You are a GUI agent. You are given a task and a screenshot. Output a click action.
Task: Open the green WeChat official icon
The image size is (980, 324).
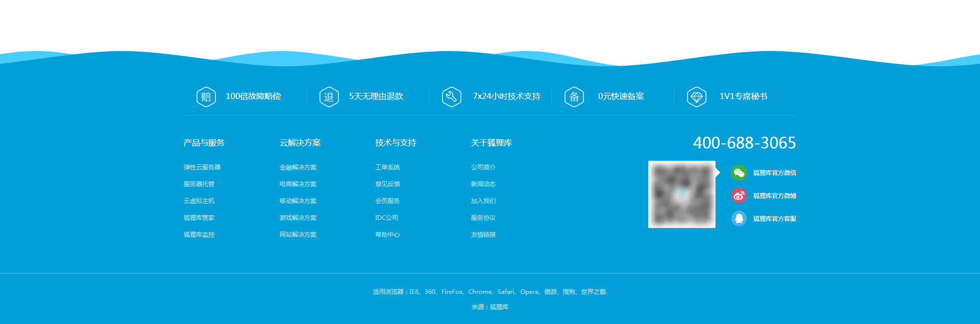coord(739,173)
